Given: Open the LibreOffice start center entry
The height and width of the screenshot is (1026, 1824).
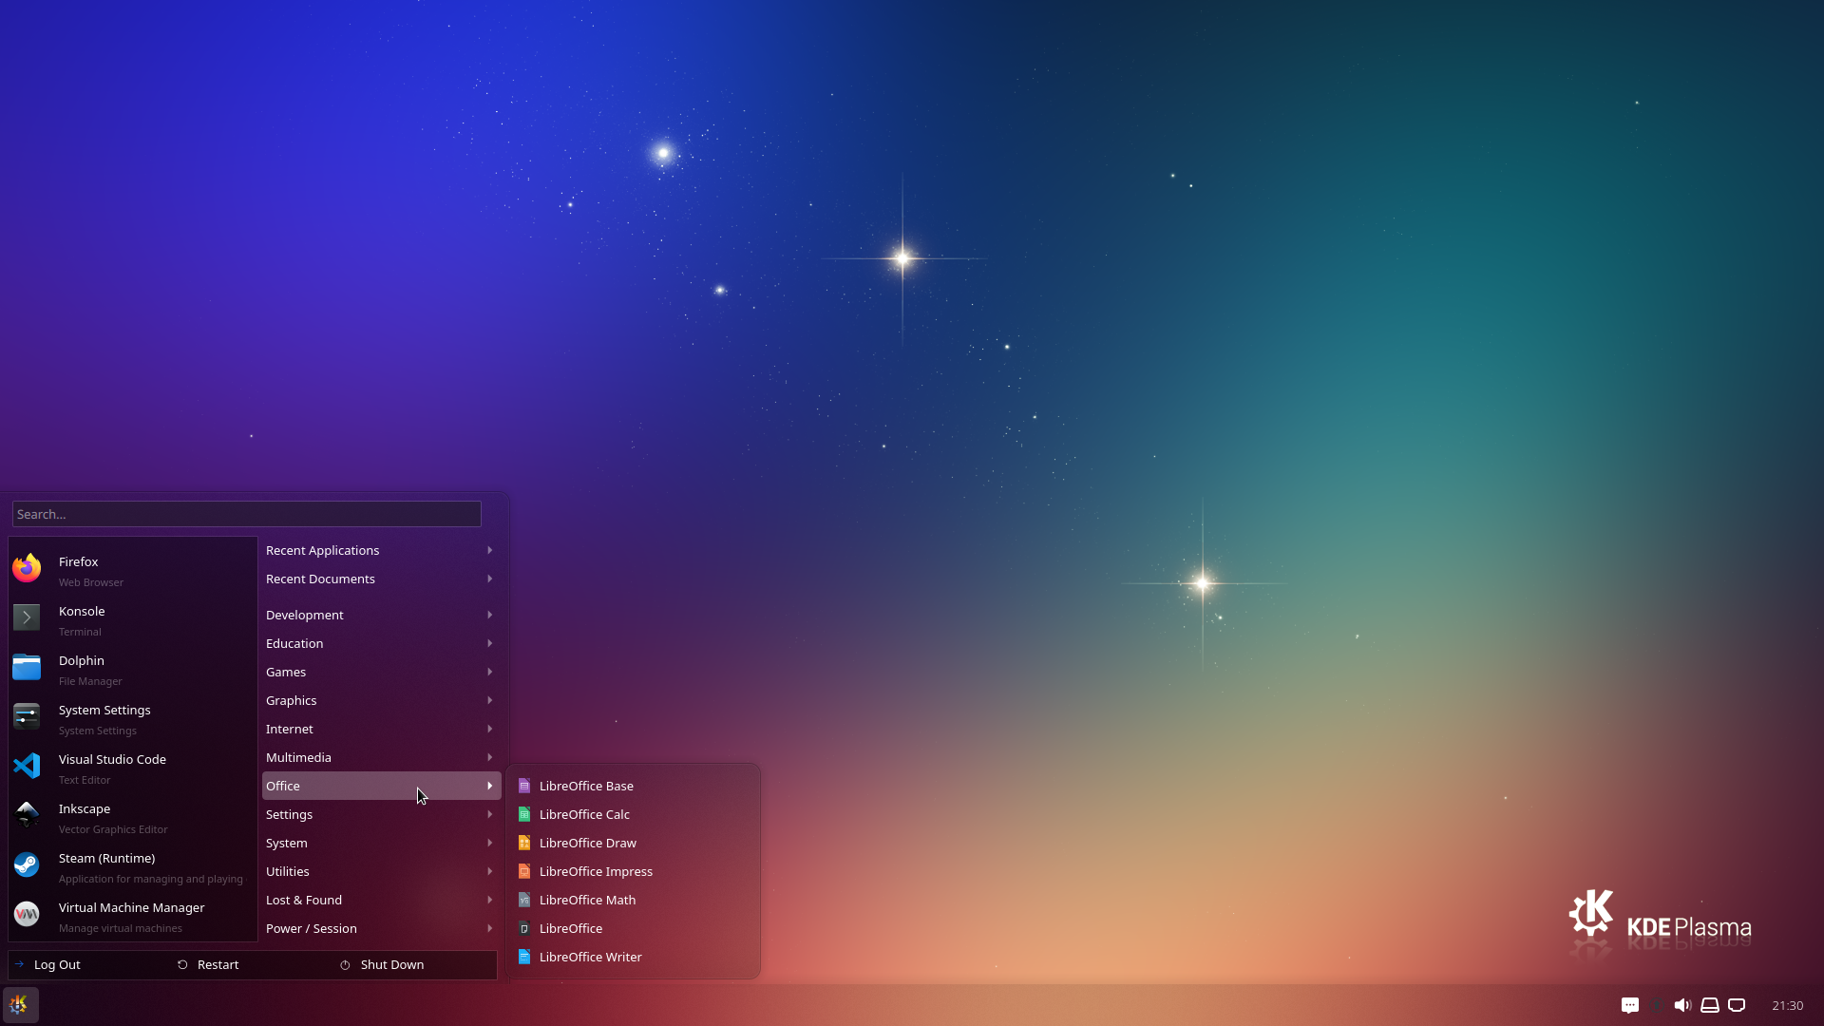Looking at the screenshot, I should pyautogui.click(x=633, y=928).
